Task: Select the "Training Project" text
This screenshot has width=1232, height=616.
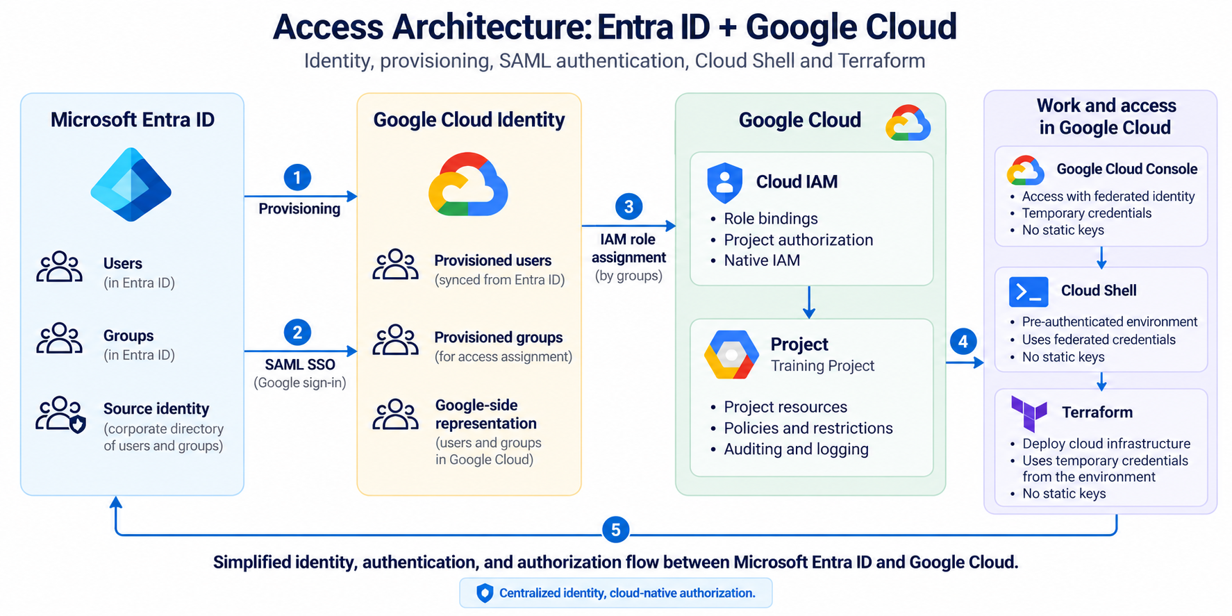Action: click(822, 366)
